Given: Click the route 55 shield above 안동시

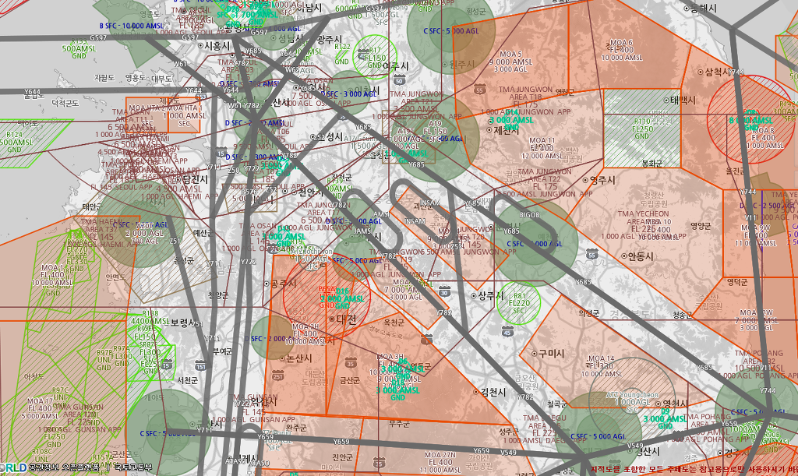Looking at the screenshot, I should [x=591, y=254].
